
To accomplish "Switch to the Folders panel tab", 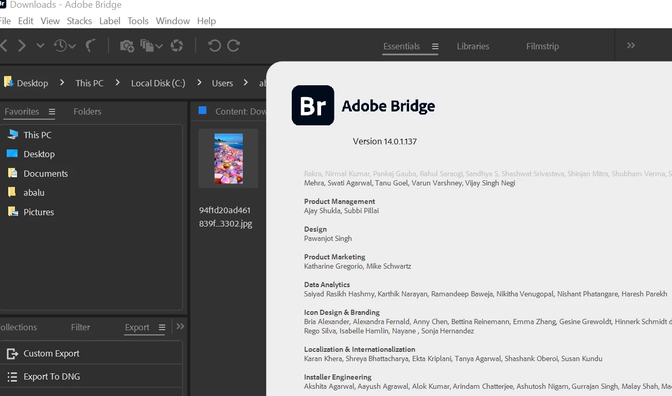I will point(87,111).
